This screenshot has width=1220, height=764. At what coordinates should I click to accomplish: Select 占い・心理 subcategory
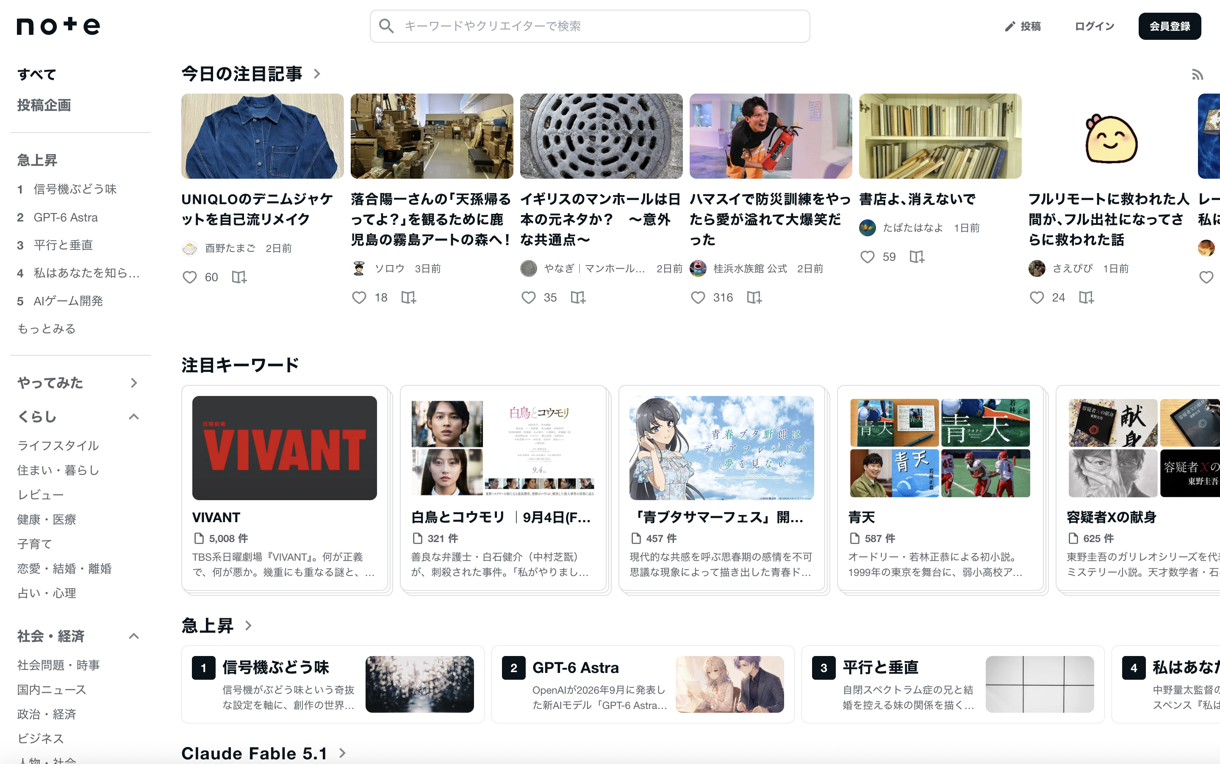47,593
